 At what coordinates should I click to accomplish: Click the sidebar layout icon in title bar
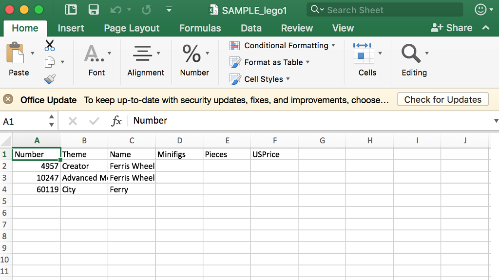[x=71, y=10]
